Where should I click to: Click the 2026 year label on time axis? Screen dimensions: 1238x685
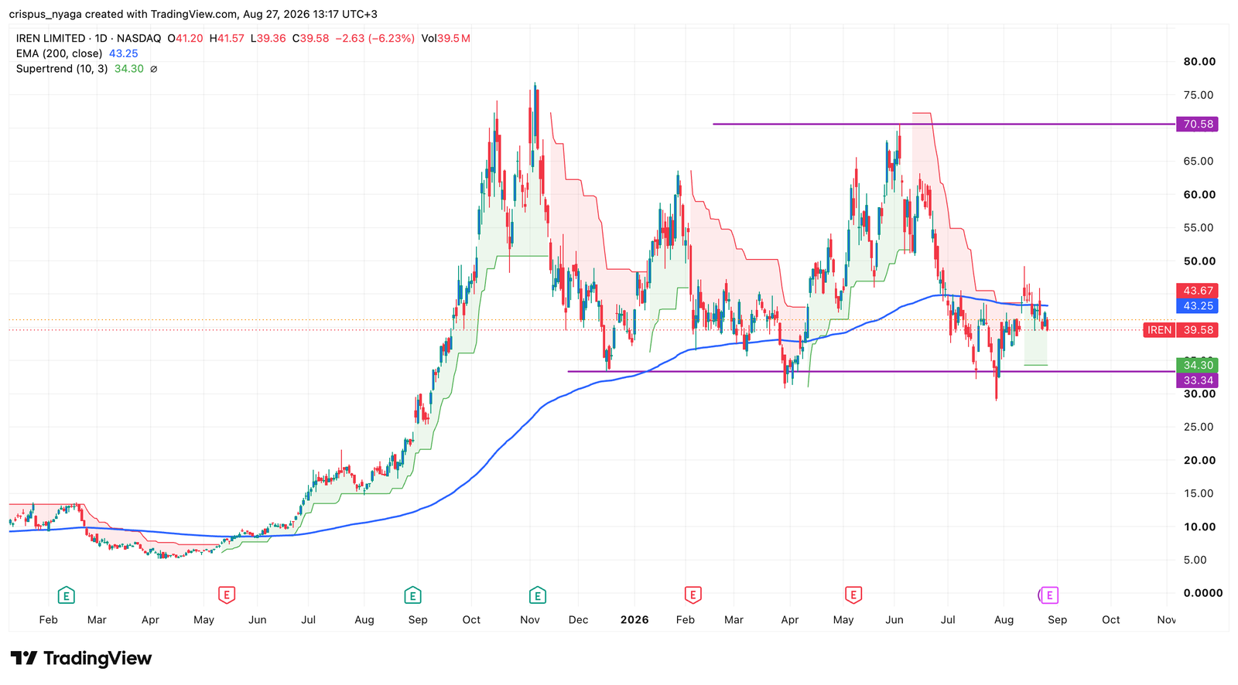(x=634, y=620)
